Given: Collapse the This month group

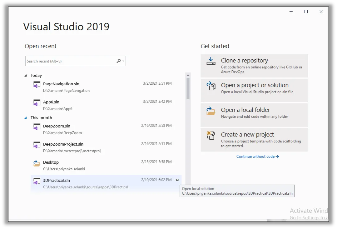Looking at the screenshot, I should [x=26, y=117].
